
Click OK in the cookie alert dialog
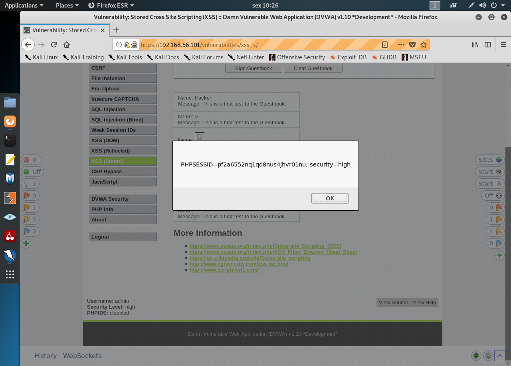[x=330, y=198]
